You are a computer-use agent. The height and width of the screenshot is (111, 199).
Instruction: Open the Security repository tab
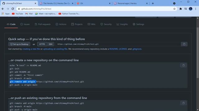tap(106, 24)
